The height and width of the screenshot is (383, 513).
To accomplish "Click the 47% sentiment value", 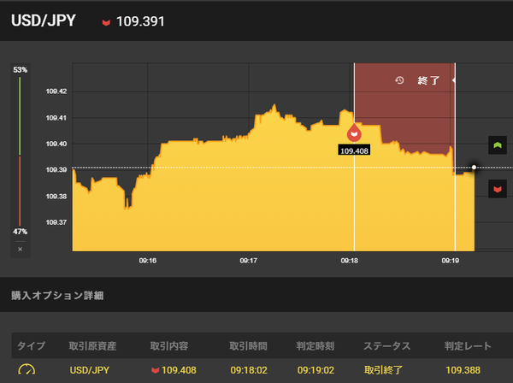I will tap(21, 232).
